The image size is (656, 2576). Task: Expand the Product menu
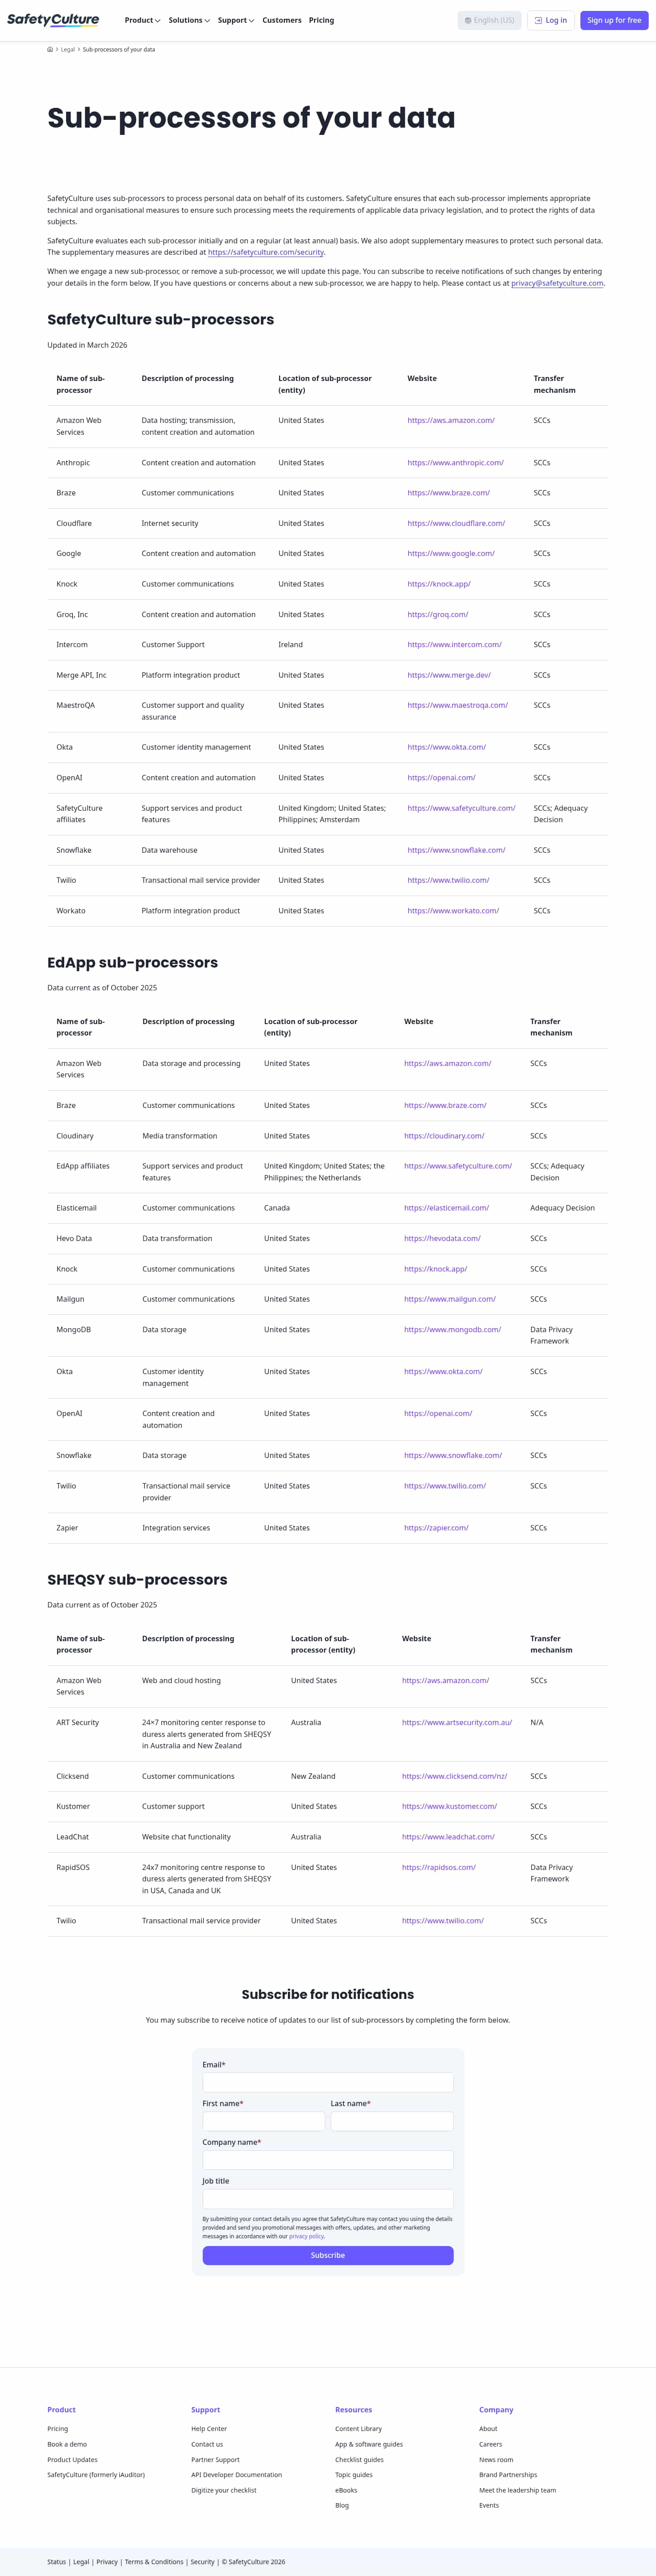[142, 20]
